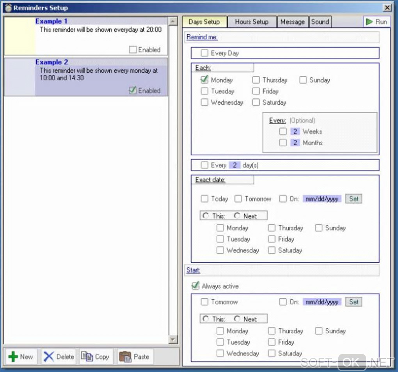The height and width of the screenshot is (372, 398).
Task: Check Friday in the Start section
Action: coord(272,342)
